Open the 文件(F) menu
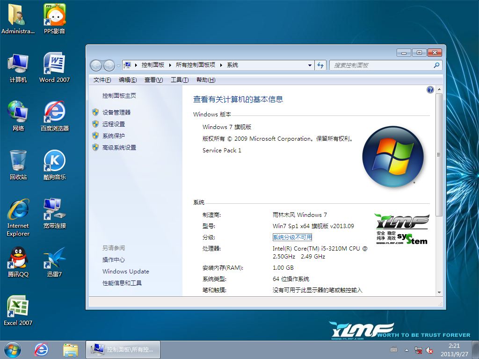 102,80
